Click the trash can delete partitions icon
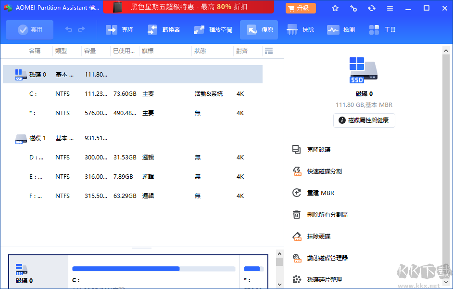 tap(297, 215)
